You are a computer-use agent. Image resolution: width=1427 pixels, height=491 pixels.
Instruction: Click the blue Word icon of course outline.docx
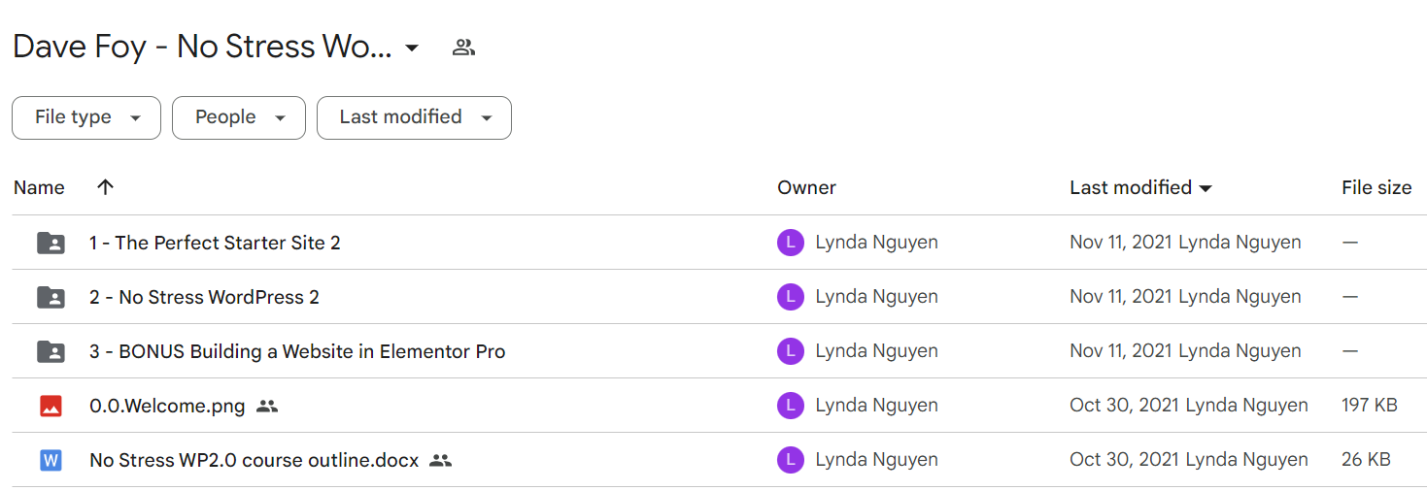pos(51,460)
